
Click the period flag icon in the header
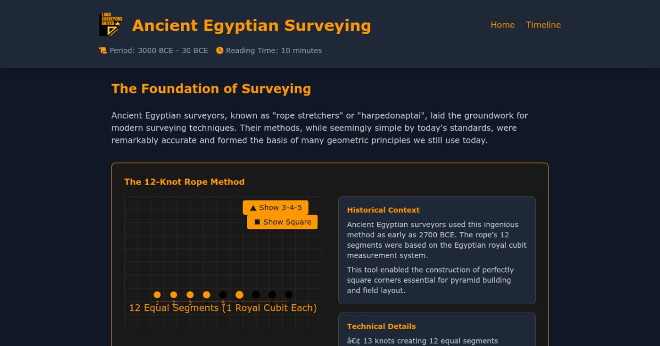click(x=102, y=50)
